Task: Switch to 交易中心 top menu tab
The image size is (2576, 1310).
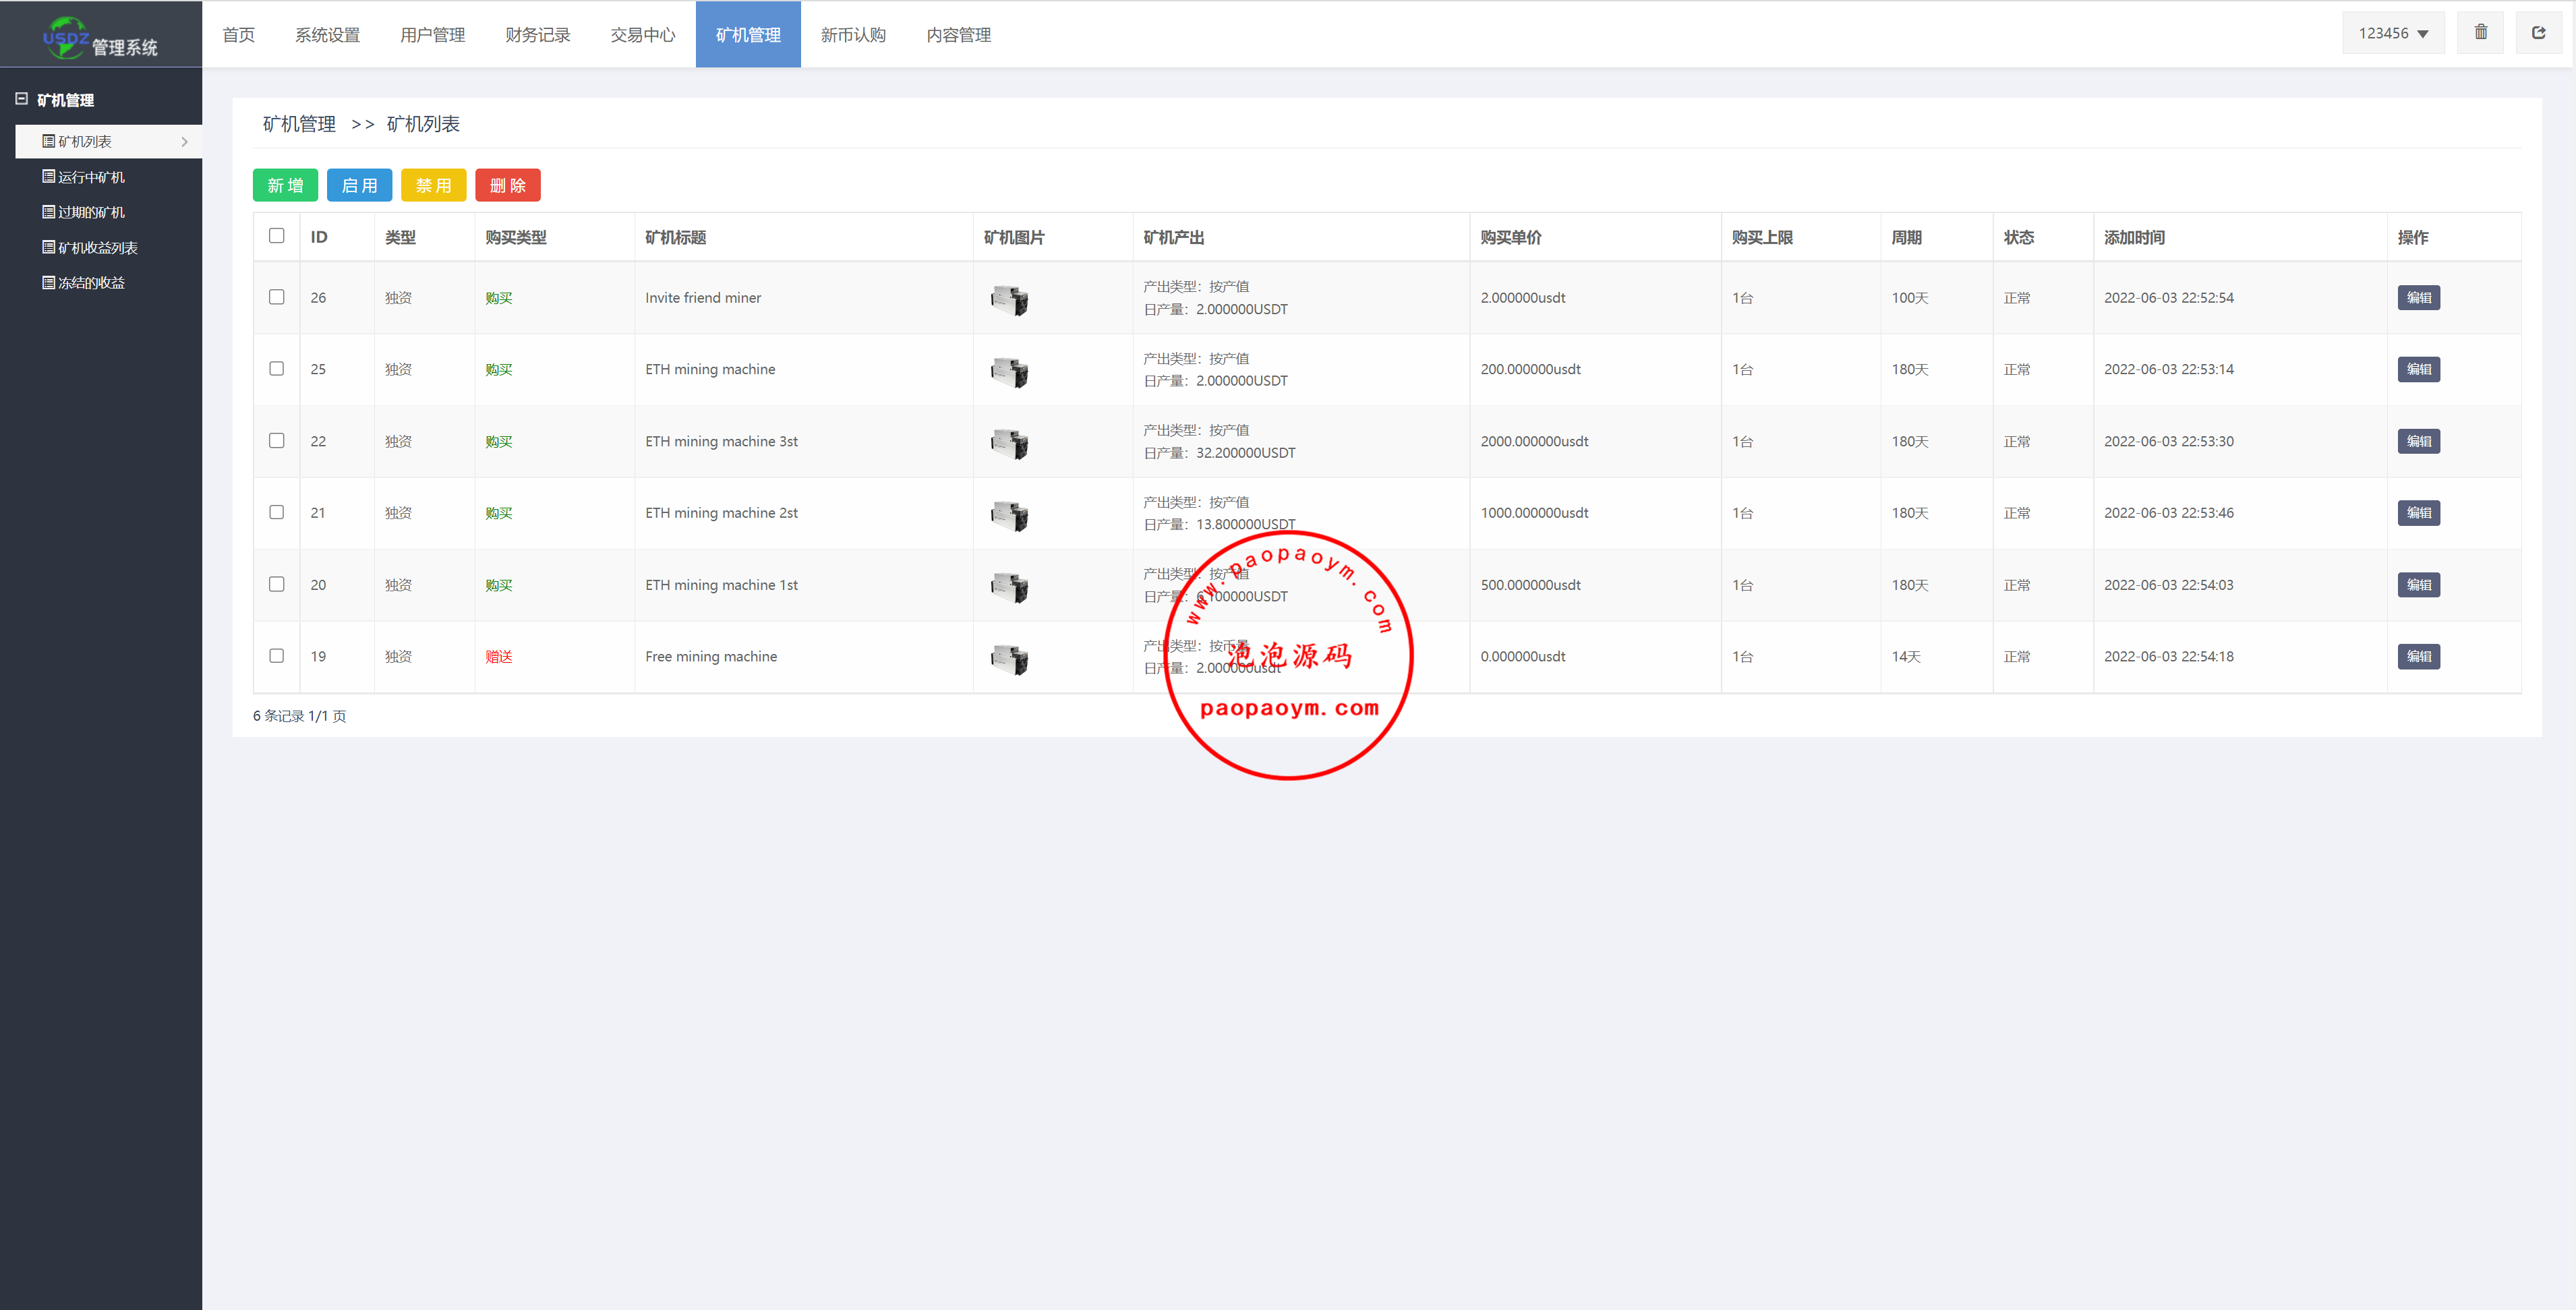Action: [643, 35]
